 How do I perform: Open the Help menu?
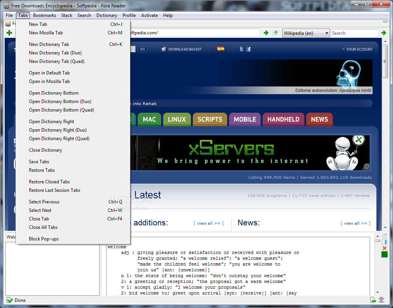(168, 15)
